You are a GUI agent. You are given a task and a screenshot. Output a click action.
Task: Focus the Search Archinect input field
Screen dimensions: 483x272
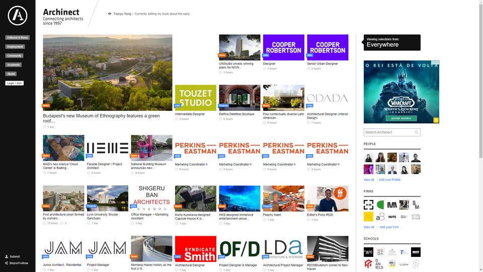(392, 132)
